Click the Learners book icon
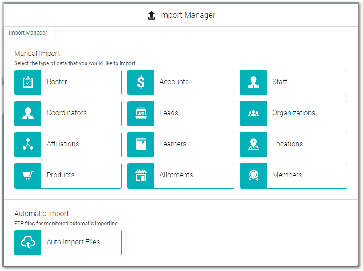The image size is (363, 271). 141,144
